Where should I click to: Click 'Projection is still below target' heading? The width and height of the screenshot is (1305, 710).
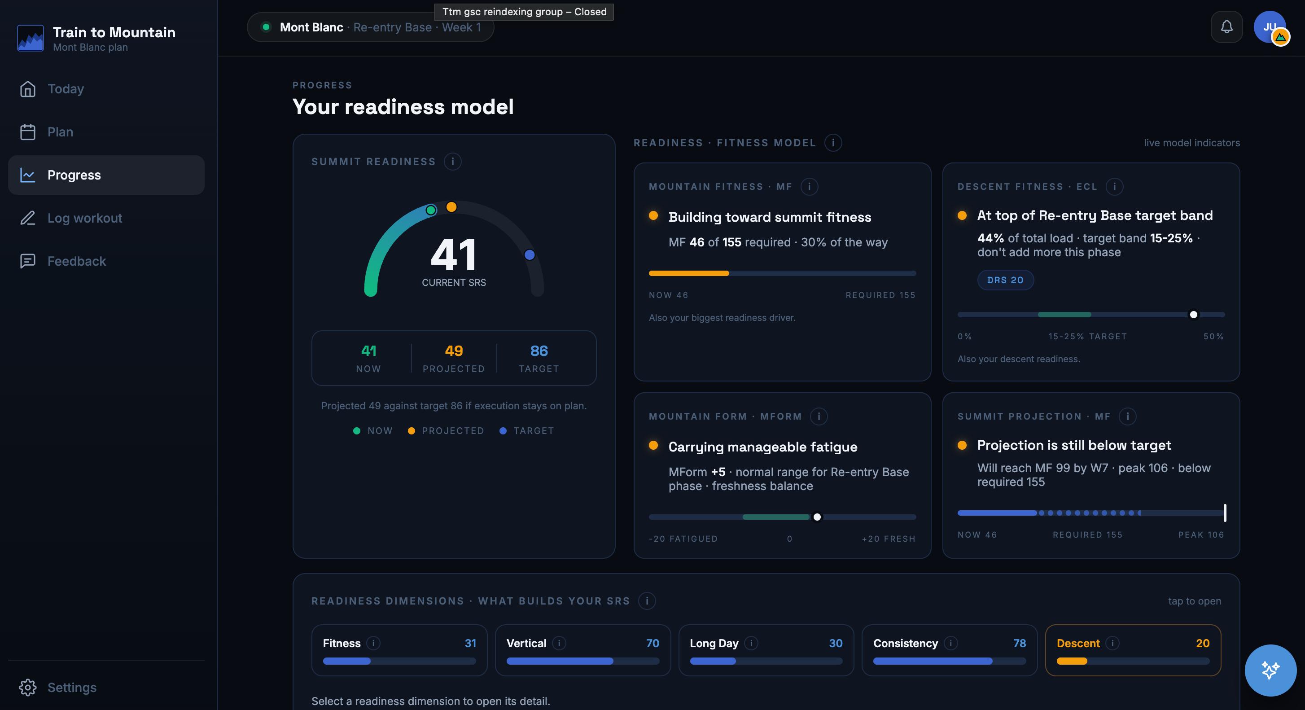coord(1074,445)
